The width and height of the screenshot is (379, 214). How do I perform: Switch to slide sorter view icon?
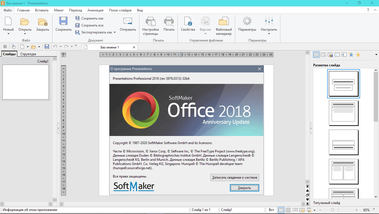(288, 210)
